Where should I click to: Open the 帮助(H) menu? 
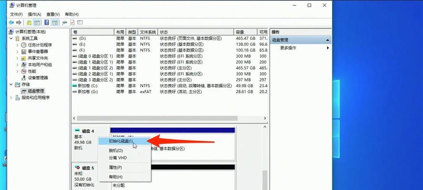[72, 14]
